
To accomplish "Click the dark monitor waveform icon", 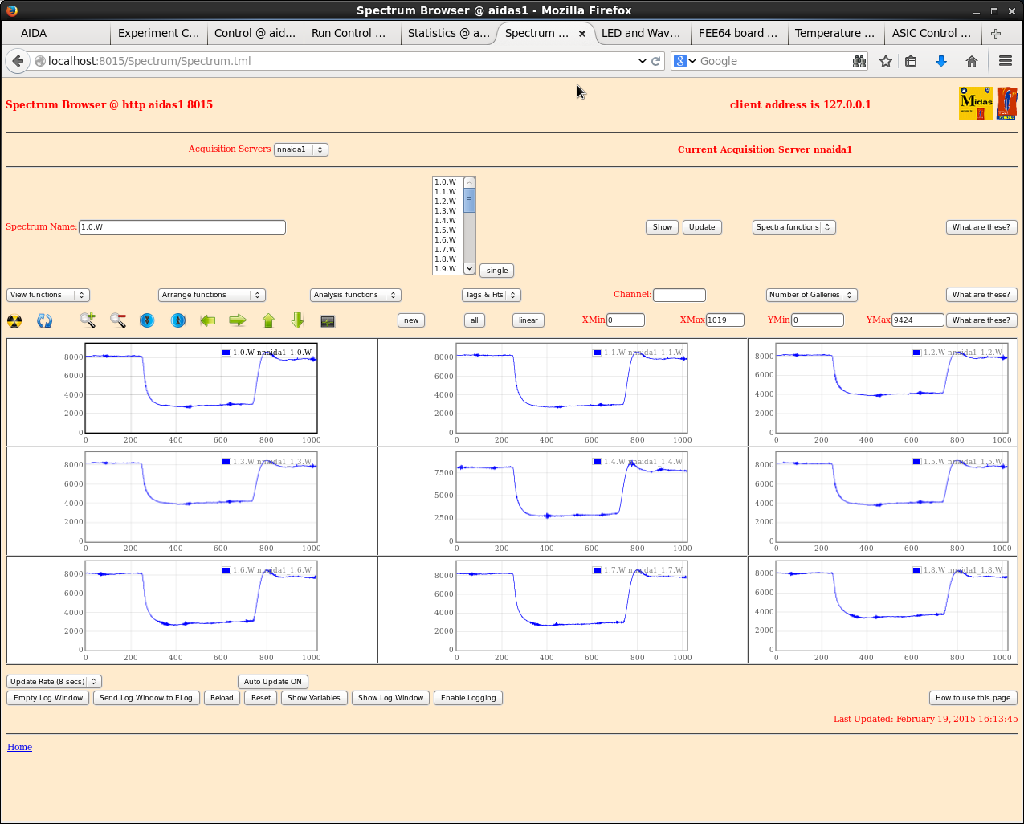I will [x=328, y=321].
